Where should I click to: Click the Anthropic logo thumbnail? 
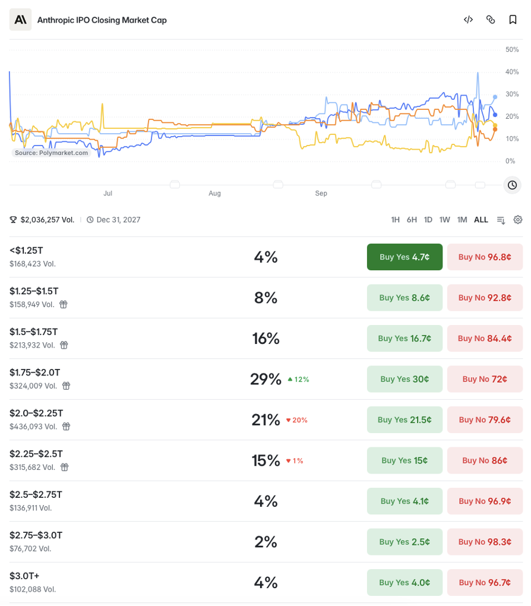pyautogui.click(x=20, y=20)
